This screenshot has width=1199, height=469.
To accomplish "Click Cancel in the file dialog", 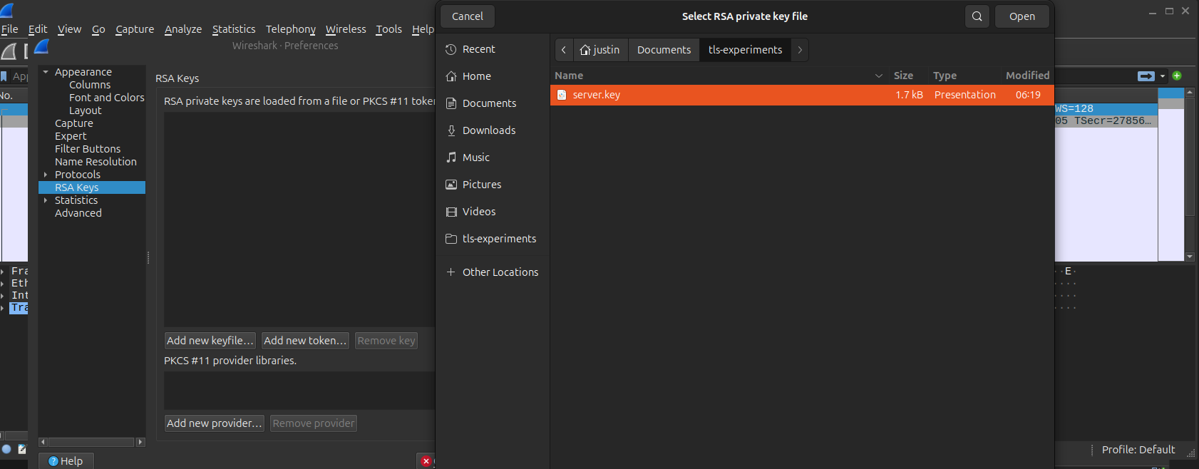I will click(467, 16).
